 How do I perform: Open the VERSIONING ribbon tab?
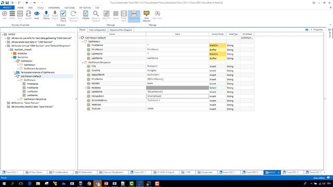(54, 8)
